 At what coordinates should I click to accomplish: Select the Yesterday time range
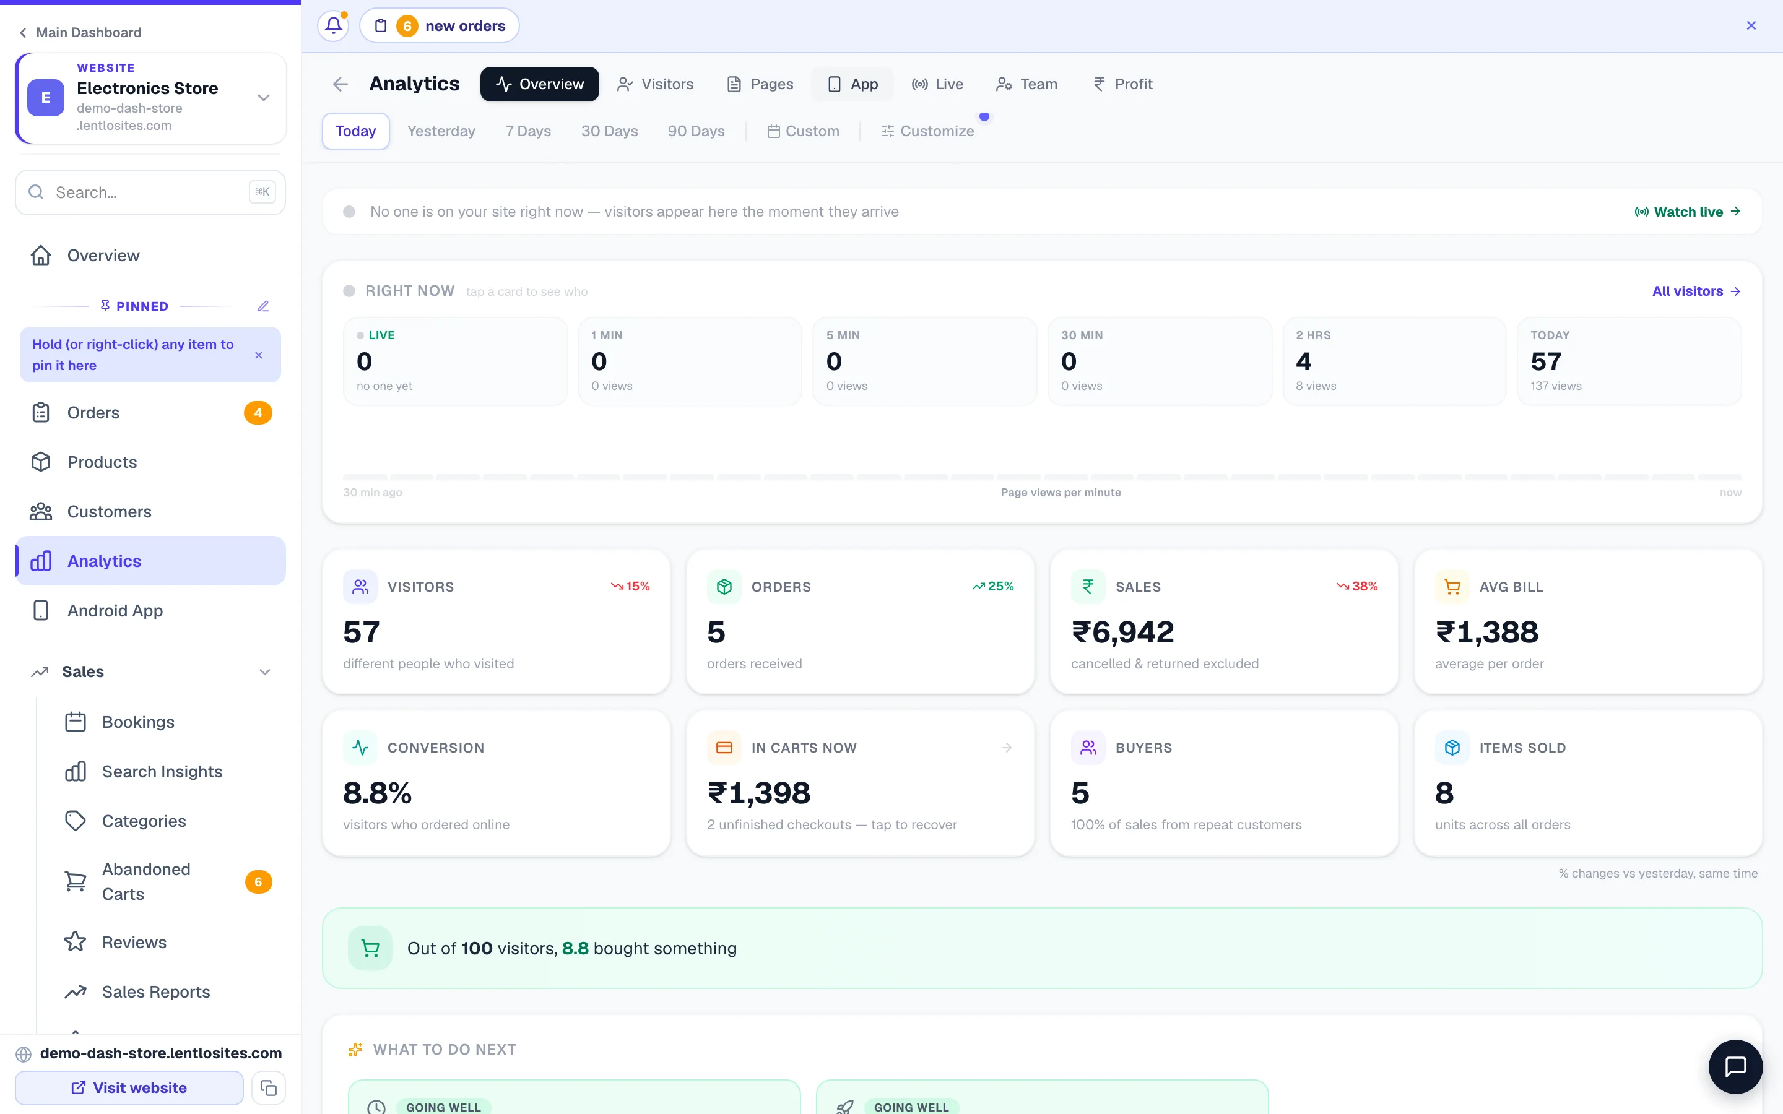(x=441, y=131)
